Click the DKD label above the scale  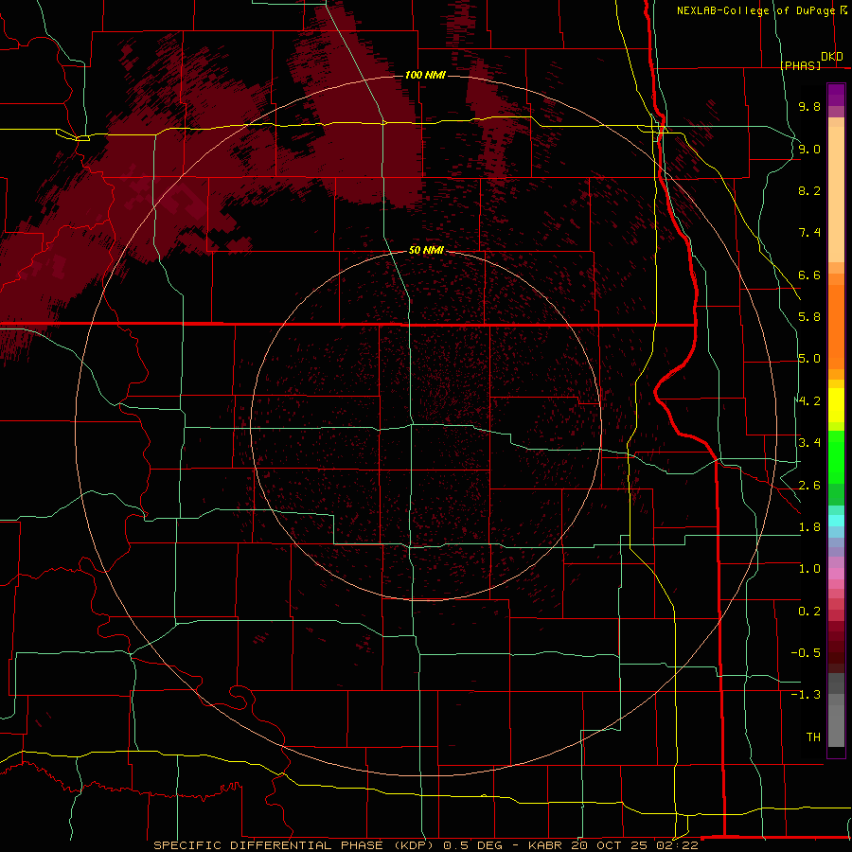tap(832, 57)
